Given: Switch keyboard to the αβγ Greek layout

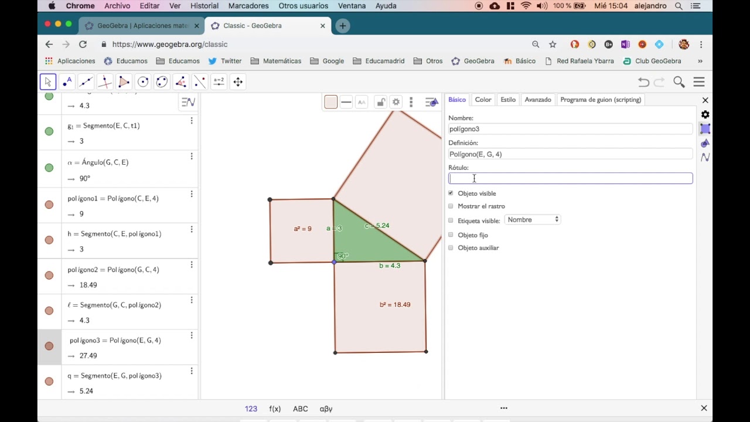Looking at the screenshot, I should click(326, 409).
